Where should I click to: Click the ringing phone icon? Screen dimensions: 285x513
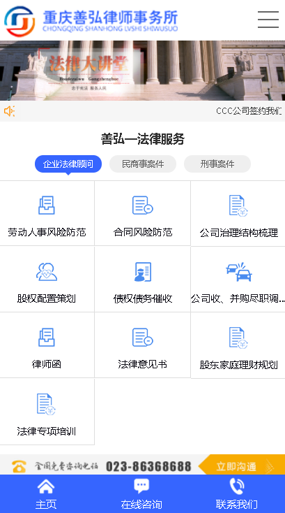pos(237,486)
